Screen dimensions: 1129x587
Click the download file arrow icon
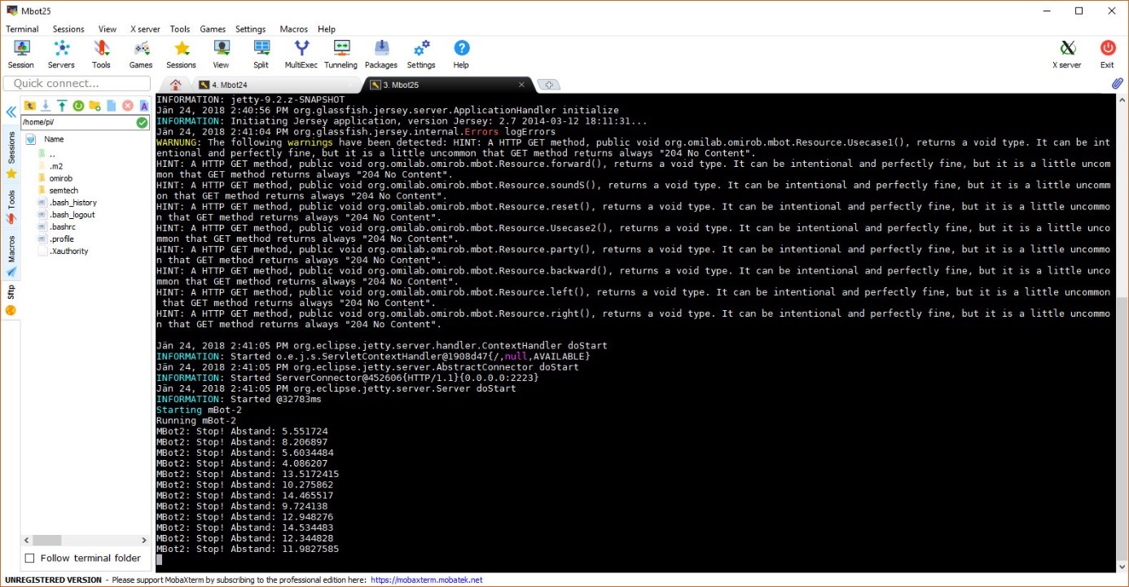(46, 106)
